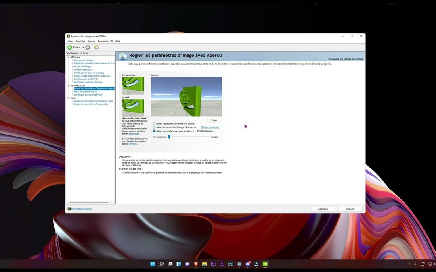Click the 'déformées' link

pos(134,133)
